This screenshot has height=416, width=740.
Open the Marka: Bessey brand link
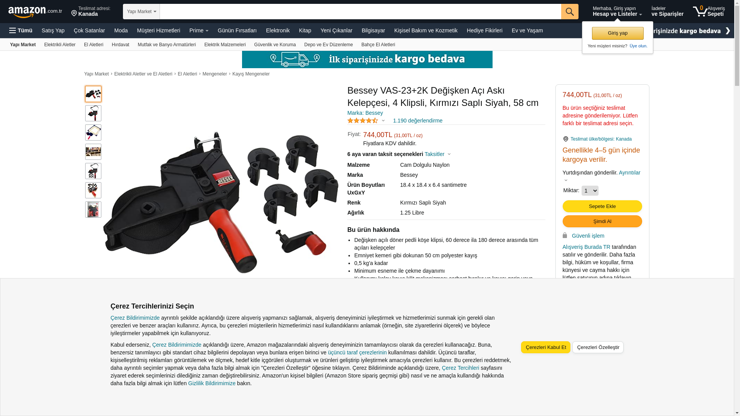pyautogui.click(x=365, y=113)
